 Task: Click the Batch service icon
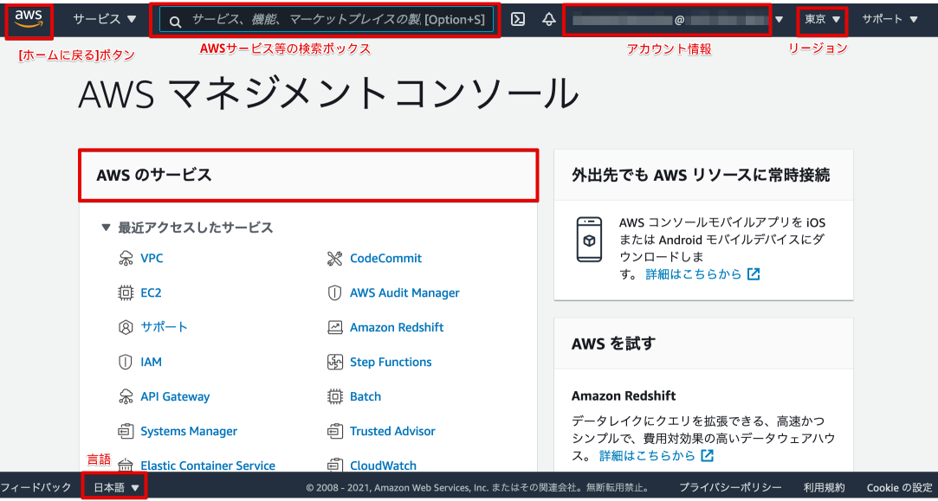pos(335,396)
